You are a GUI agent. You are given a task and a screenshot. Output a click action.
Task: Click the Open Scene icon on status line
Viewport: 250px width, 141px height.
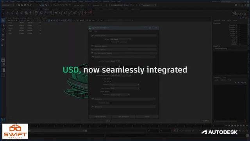[x=22, y=5]
